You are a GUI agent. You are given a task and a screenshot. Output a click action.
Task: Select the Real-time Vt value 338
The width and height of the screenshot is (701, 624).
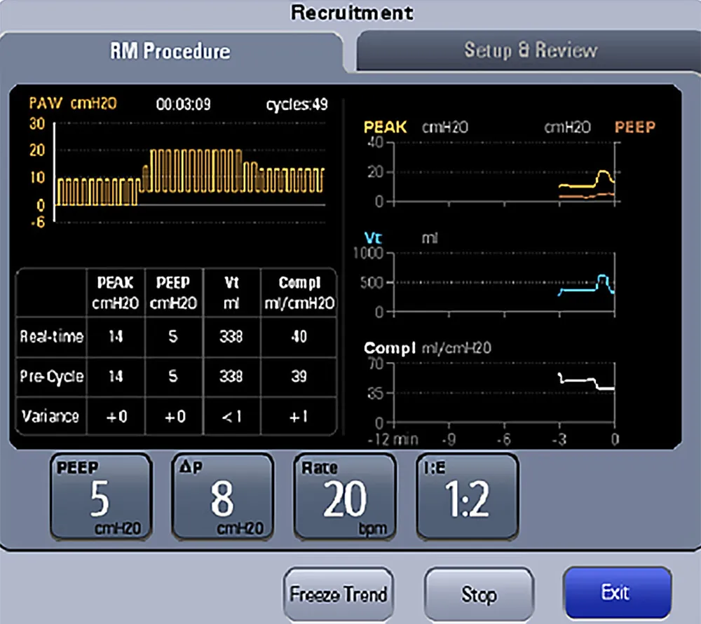[231, 337]
